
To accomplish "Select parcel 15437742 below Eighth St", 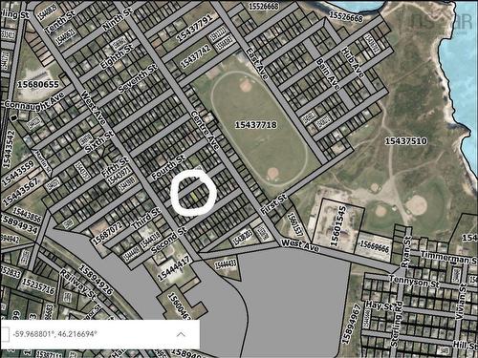I will 196,56.
